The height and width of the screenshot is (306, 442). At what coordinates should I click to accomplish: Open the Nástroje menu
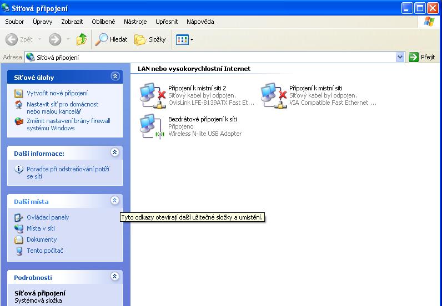tap(135, 22)
